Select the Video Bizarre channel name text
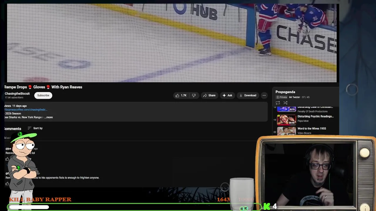This screenshot has height=211, width=376. pos(304,133)
